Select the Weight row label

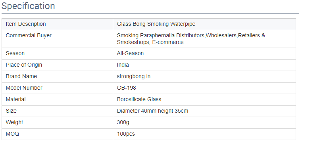(14, 122)
